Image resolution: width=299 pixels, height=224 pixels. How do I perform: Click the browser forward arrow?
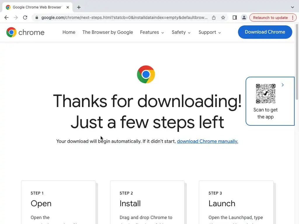click(16, 17)
